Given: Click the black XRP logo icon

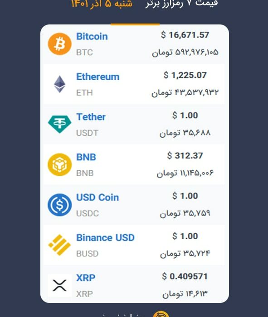Looking at the screenshot, I should (x=59, y=285).
